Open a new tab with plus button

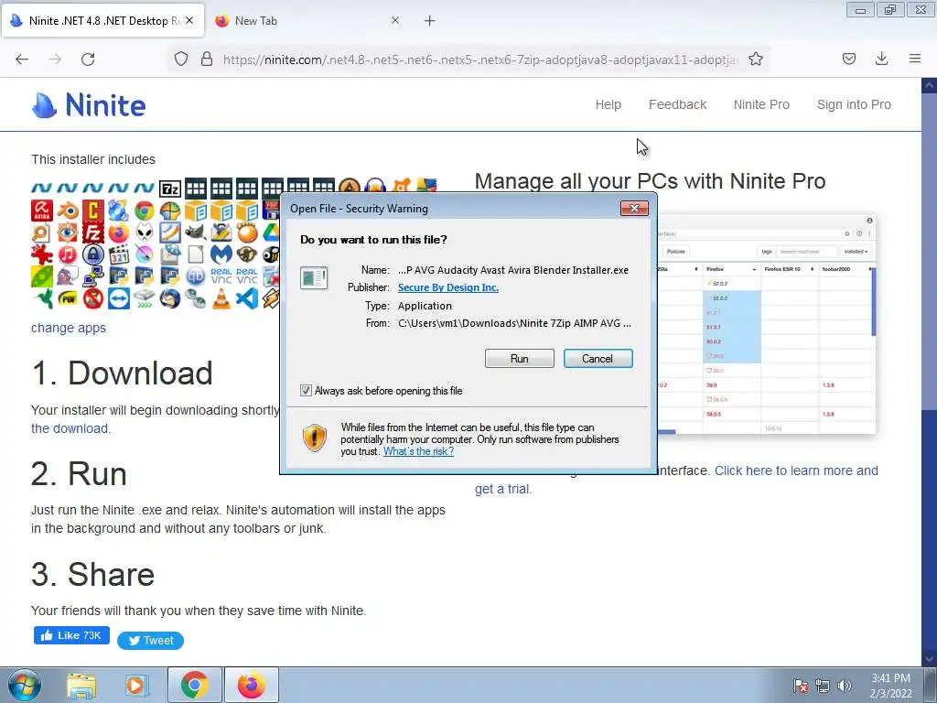[430, 20]
